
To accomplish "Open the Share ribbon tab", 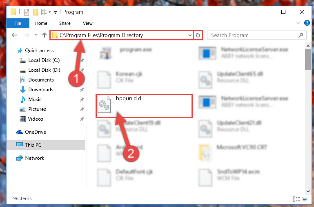I will coord(65,23).
